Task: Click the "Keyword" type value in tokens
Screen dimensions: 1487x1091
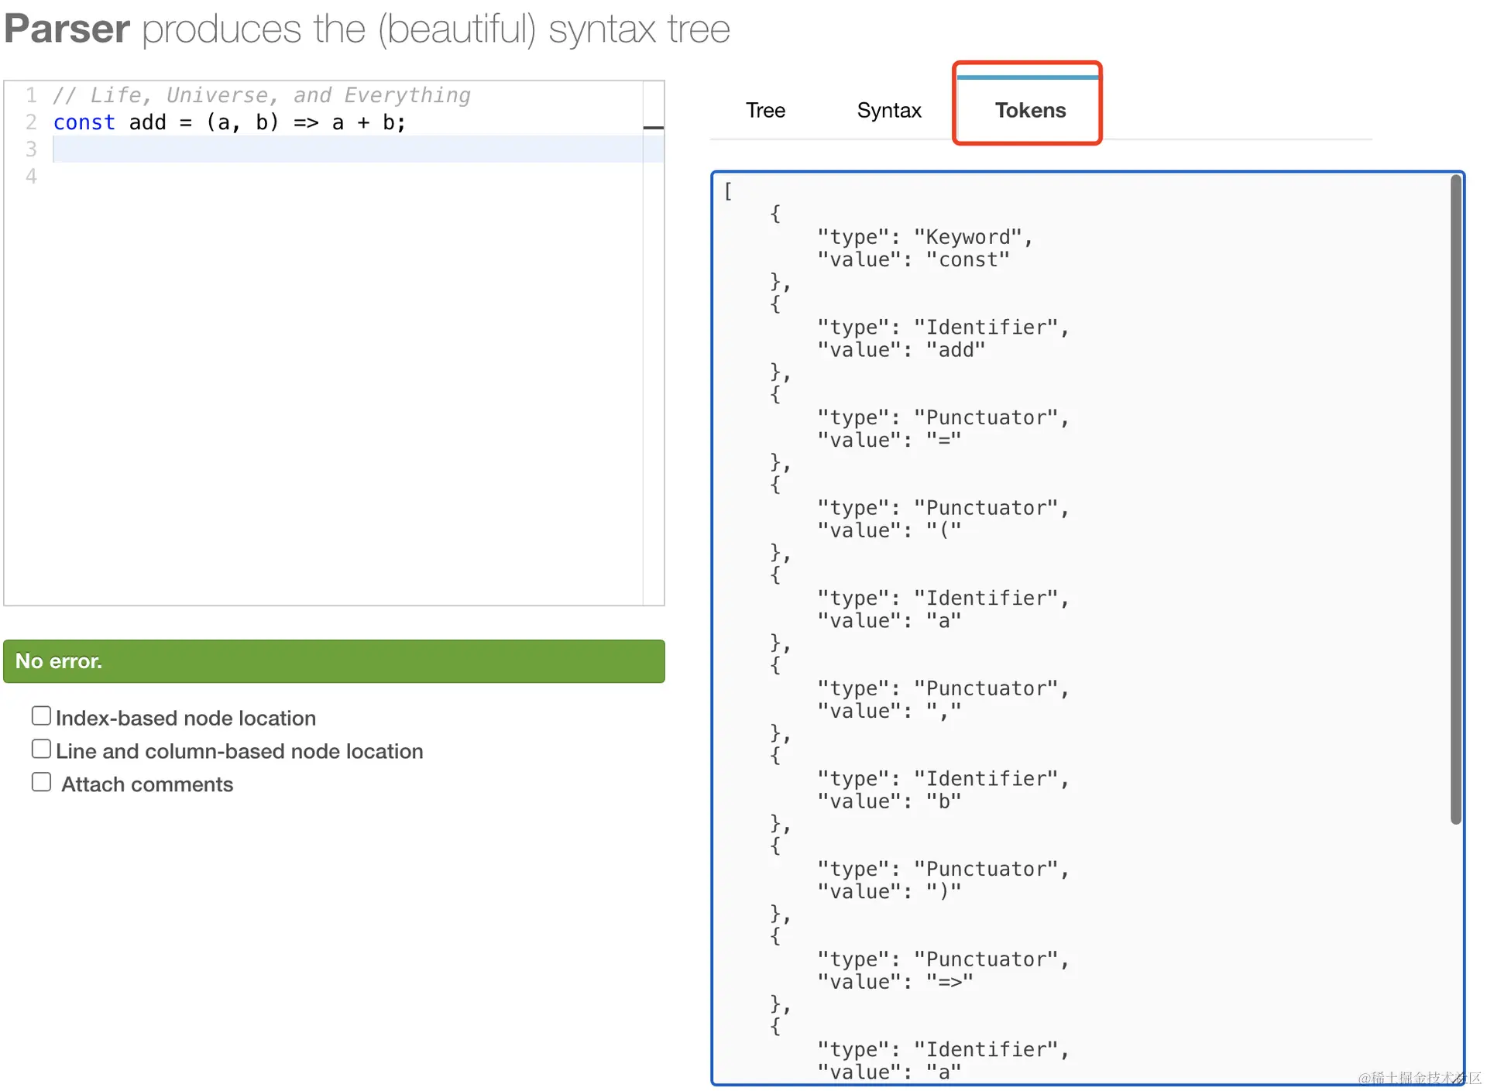Action: [967, 237]
